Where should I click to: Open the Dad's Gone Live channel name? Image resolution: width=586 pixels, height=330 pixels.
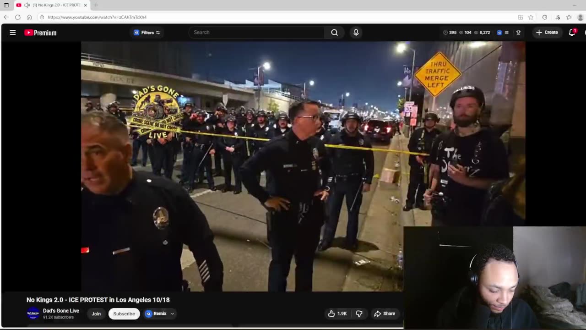point(61,311)
